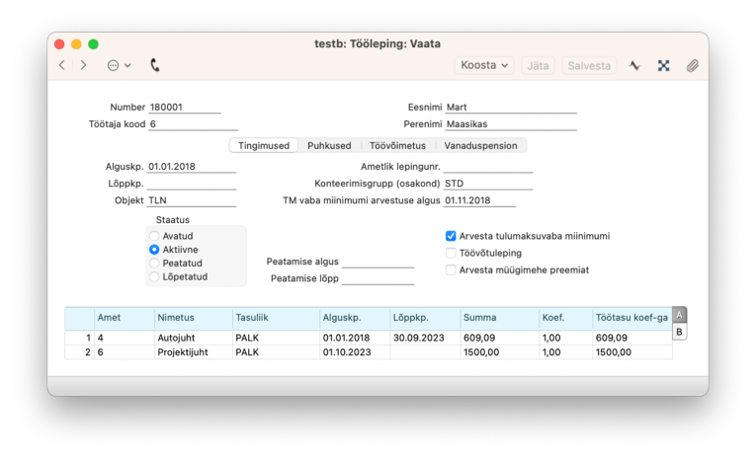Click the Objekt field TLN

click(x=192, y=200)
